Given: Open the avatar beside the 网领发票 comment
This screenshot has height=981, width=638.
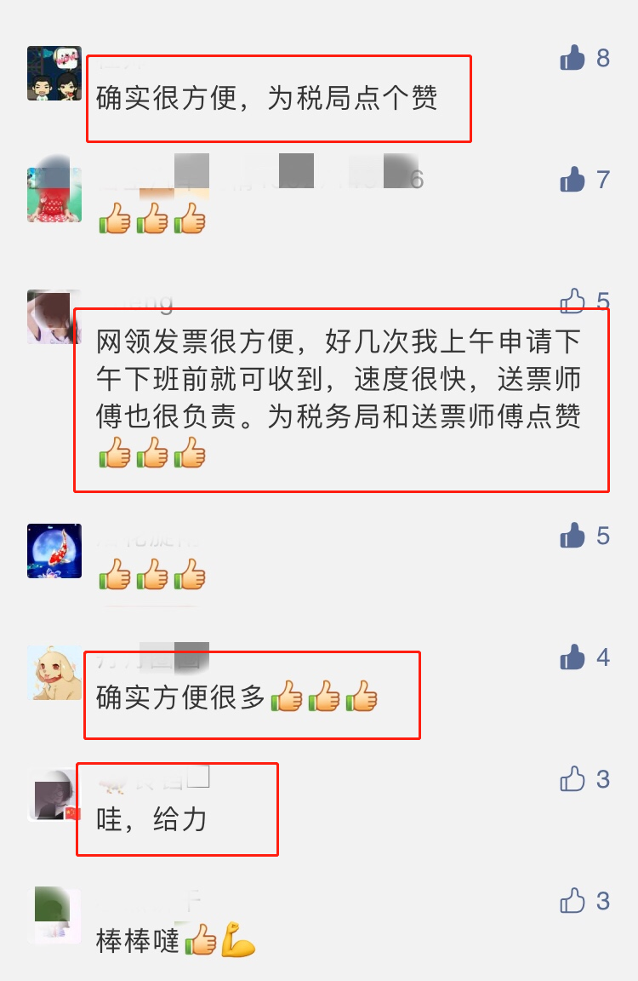Looking at the screenshot, I should point(54,317).
